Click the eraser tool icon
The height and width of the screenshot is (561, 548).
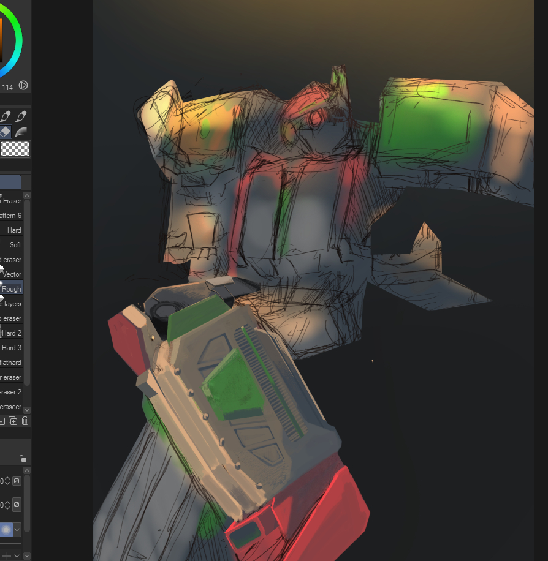pos(5,132)
